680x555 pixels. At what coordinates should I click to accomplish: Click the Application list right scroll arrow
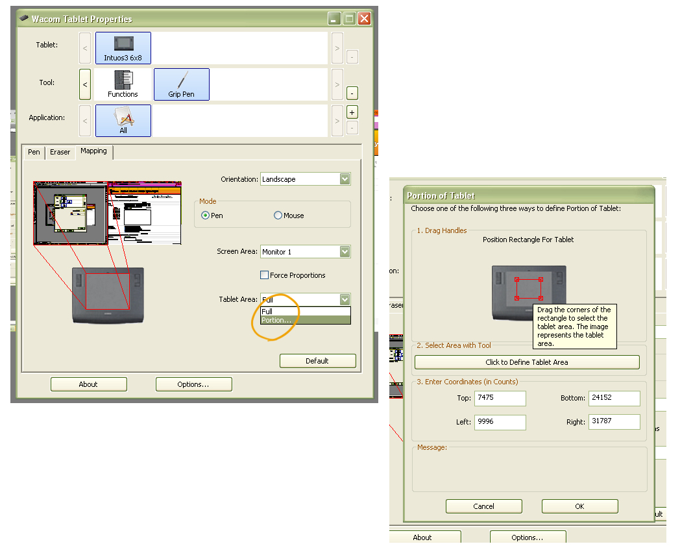point(337,121)
